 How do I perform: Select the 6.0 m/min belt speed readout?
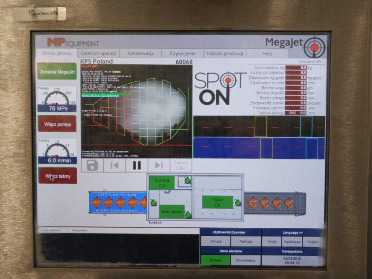[58, 160]
